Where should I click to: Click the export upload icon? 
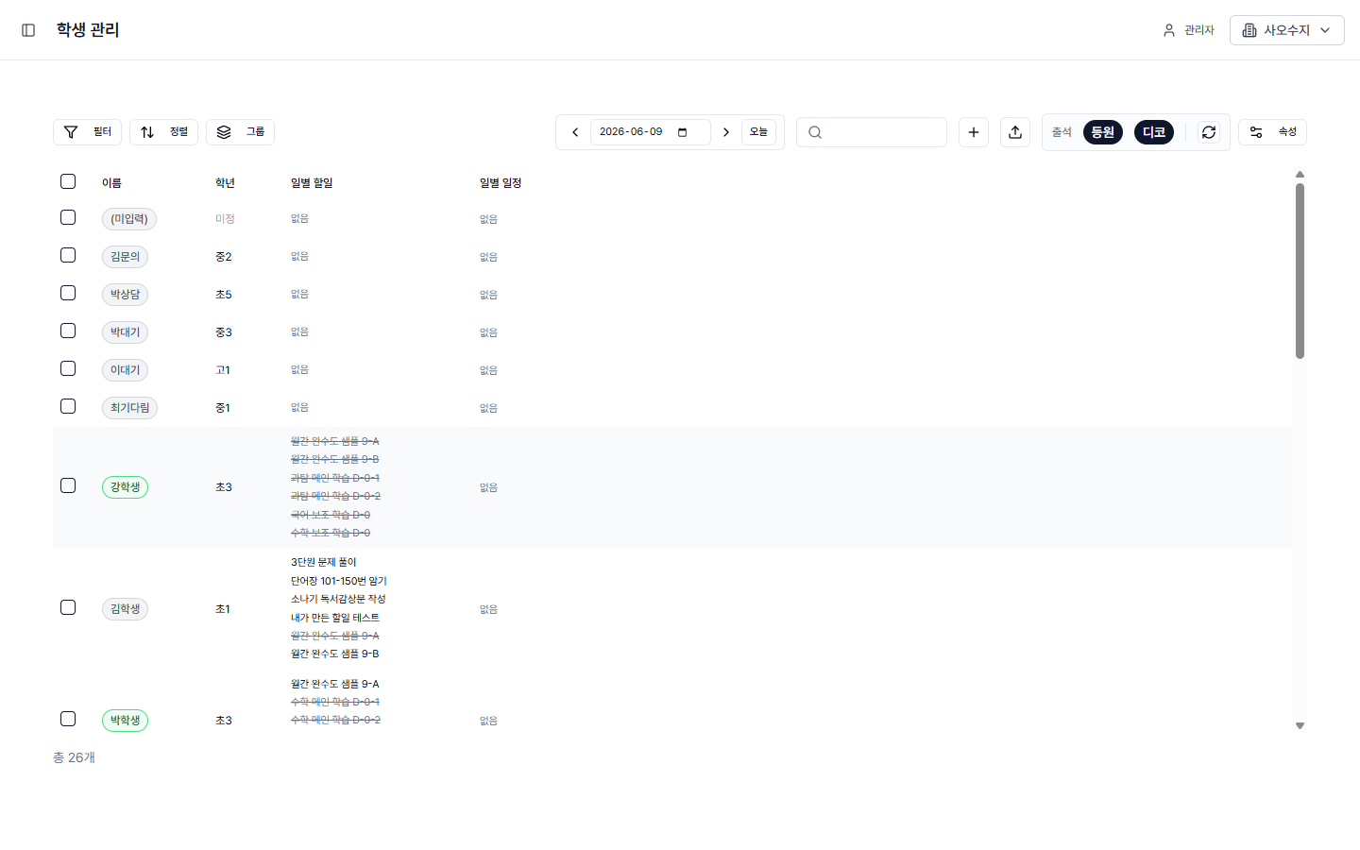[x=1015, y=132]
